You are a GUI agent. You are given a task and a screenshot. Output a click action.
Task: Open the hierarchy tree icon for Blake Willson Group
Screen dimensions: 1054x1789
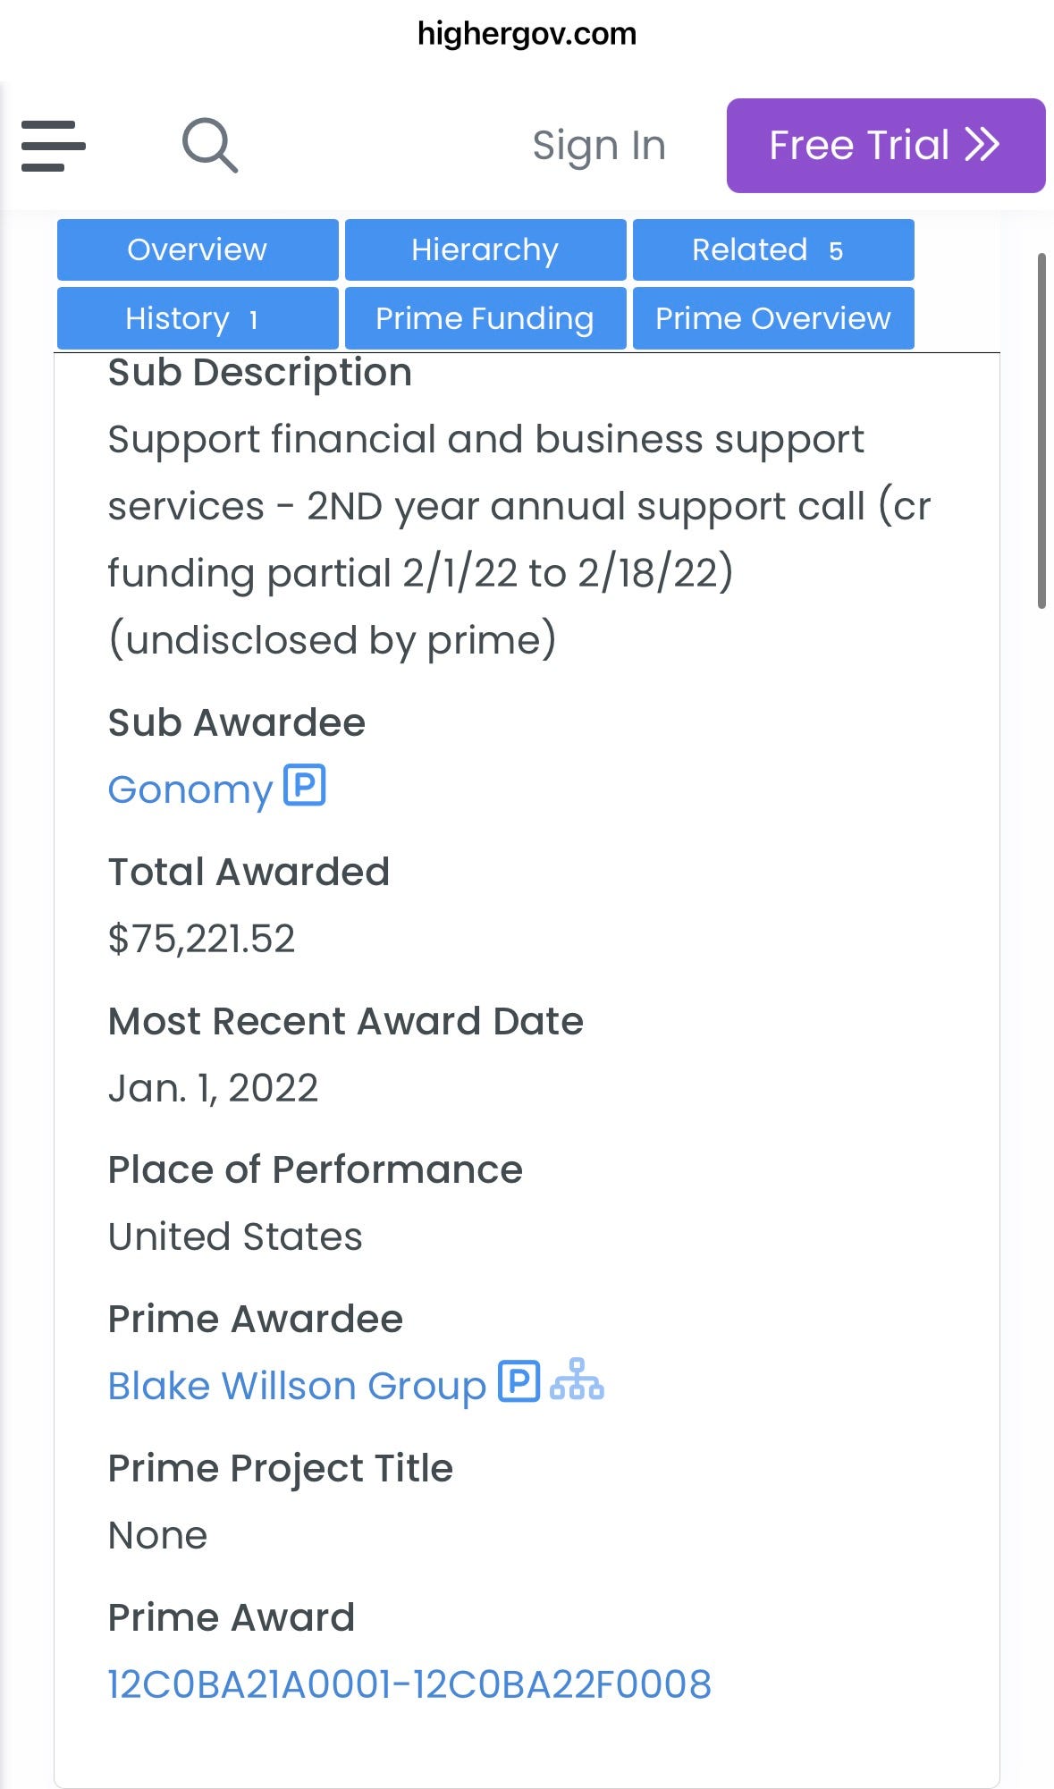point(577,1380)
